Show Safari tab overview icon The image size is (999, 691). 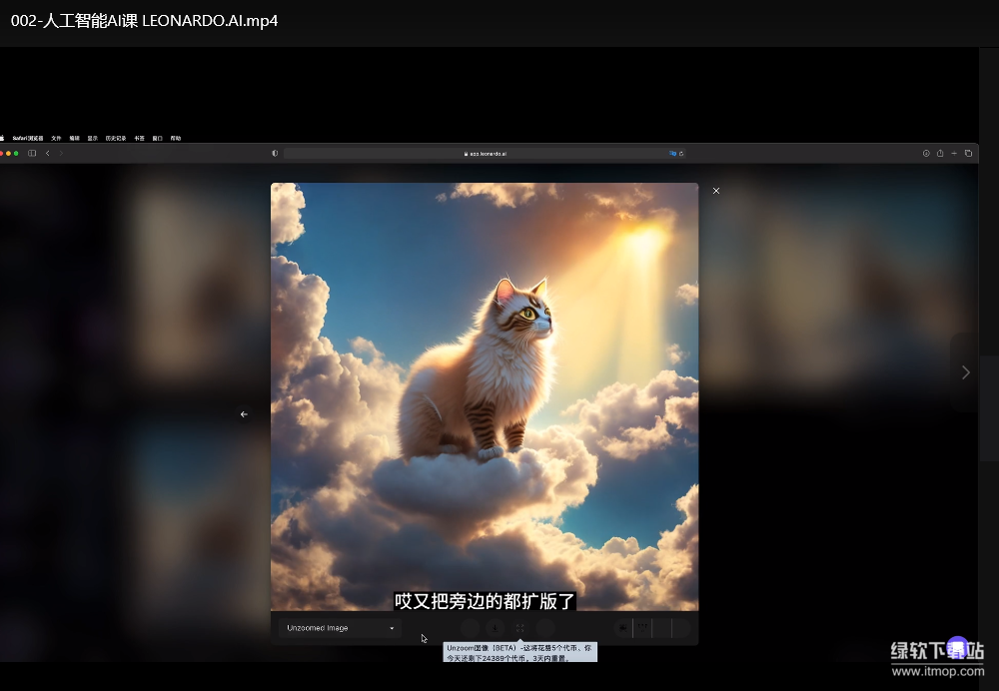(968, 153)
